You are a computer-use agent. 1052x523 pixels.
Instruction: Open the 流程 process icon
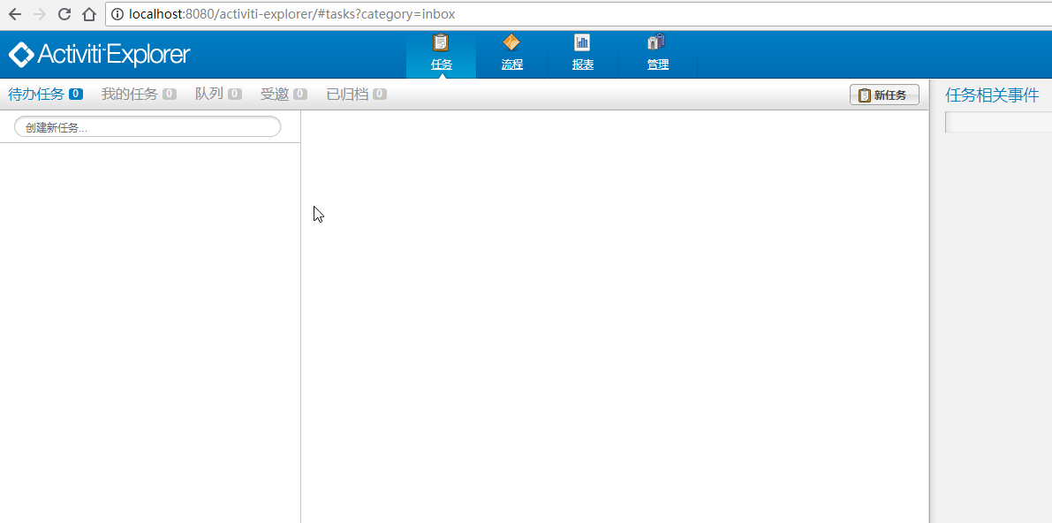(511, 43)
